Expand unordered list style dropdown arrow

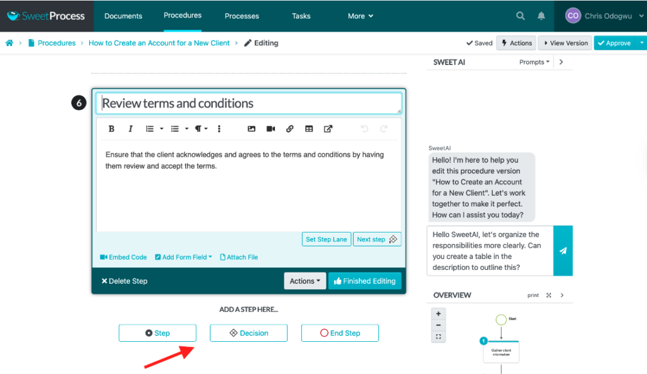(x=186, y=129)
